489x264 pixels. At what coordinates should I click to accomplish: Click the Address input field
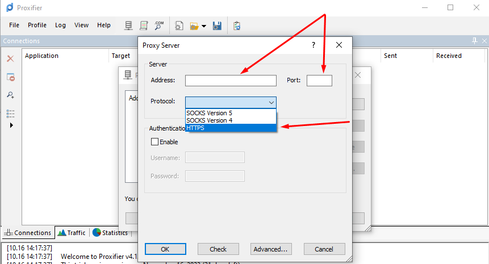(x=231, y=81)
